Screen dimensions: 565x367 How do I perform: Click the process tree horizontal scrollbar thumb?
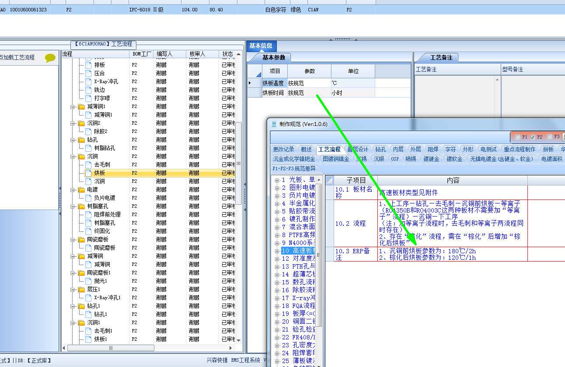pos(110,348)
